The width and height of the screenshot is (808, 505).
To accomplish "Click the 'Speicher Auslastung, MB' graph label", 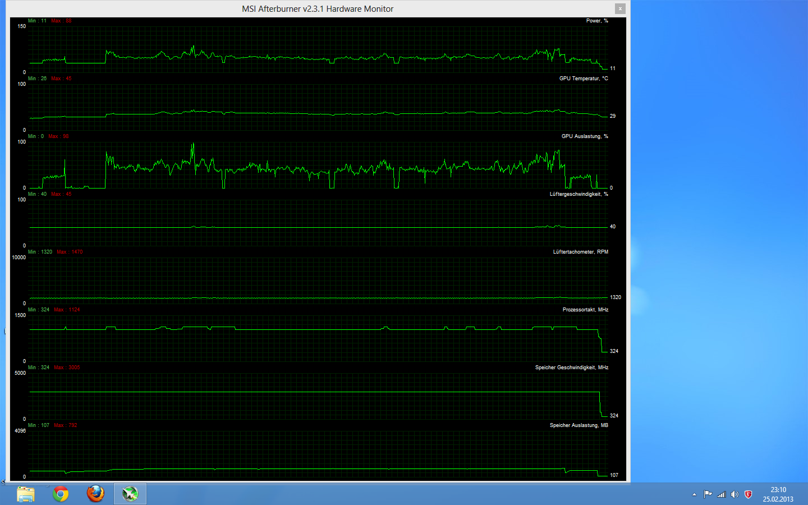I will coord(579,425).
